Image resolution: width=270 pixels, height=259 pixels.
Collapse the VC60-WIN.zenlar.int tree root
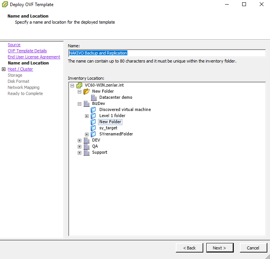coord(72,85)
